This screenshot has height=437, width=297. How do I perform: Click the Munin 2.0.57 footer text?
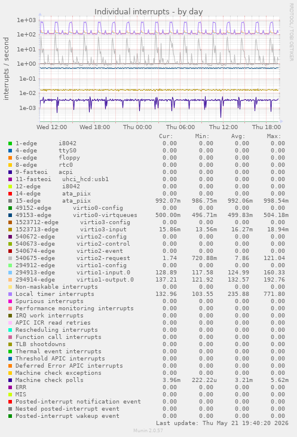(148, 430)
